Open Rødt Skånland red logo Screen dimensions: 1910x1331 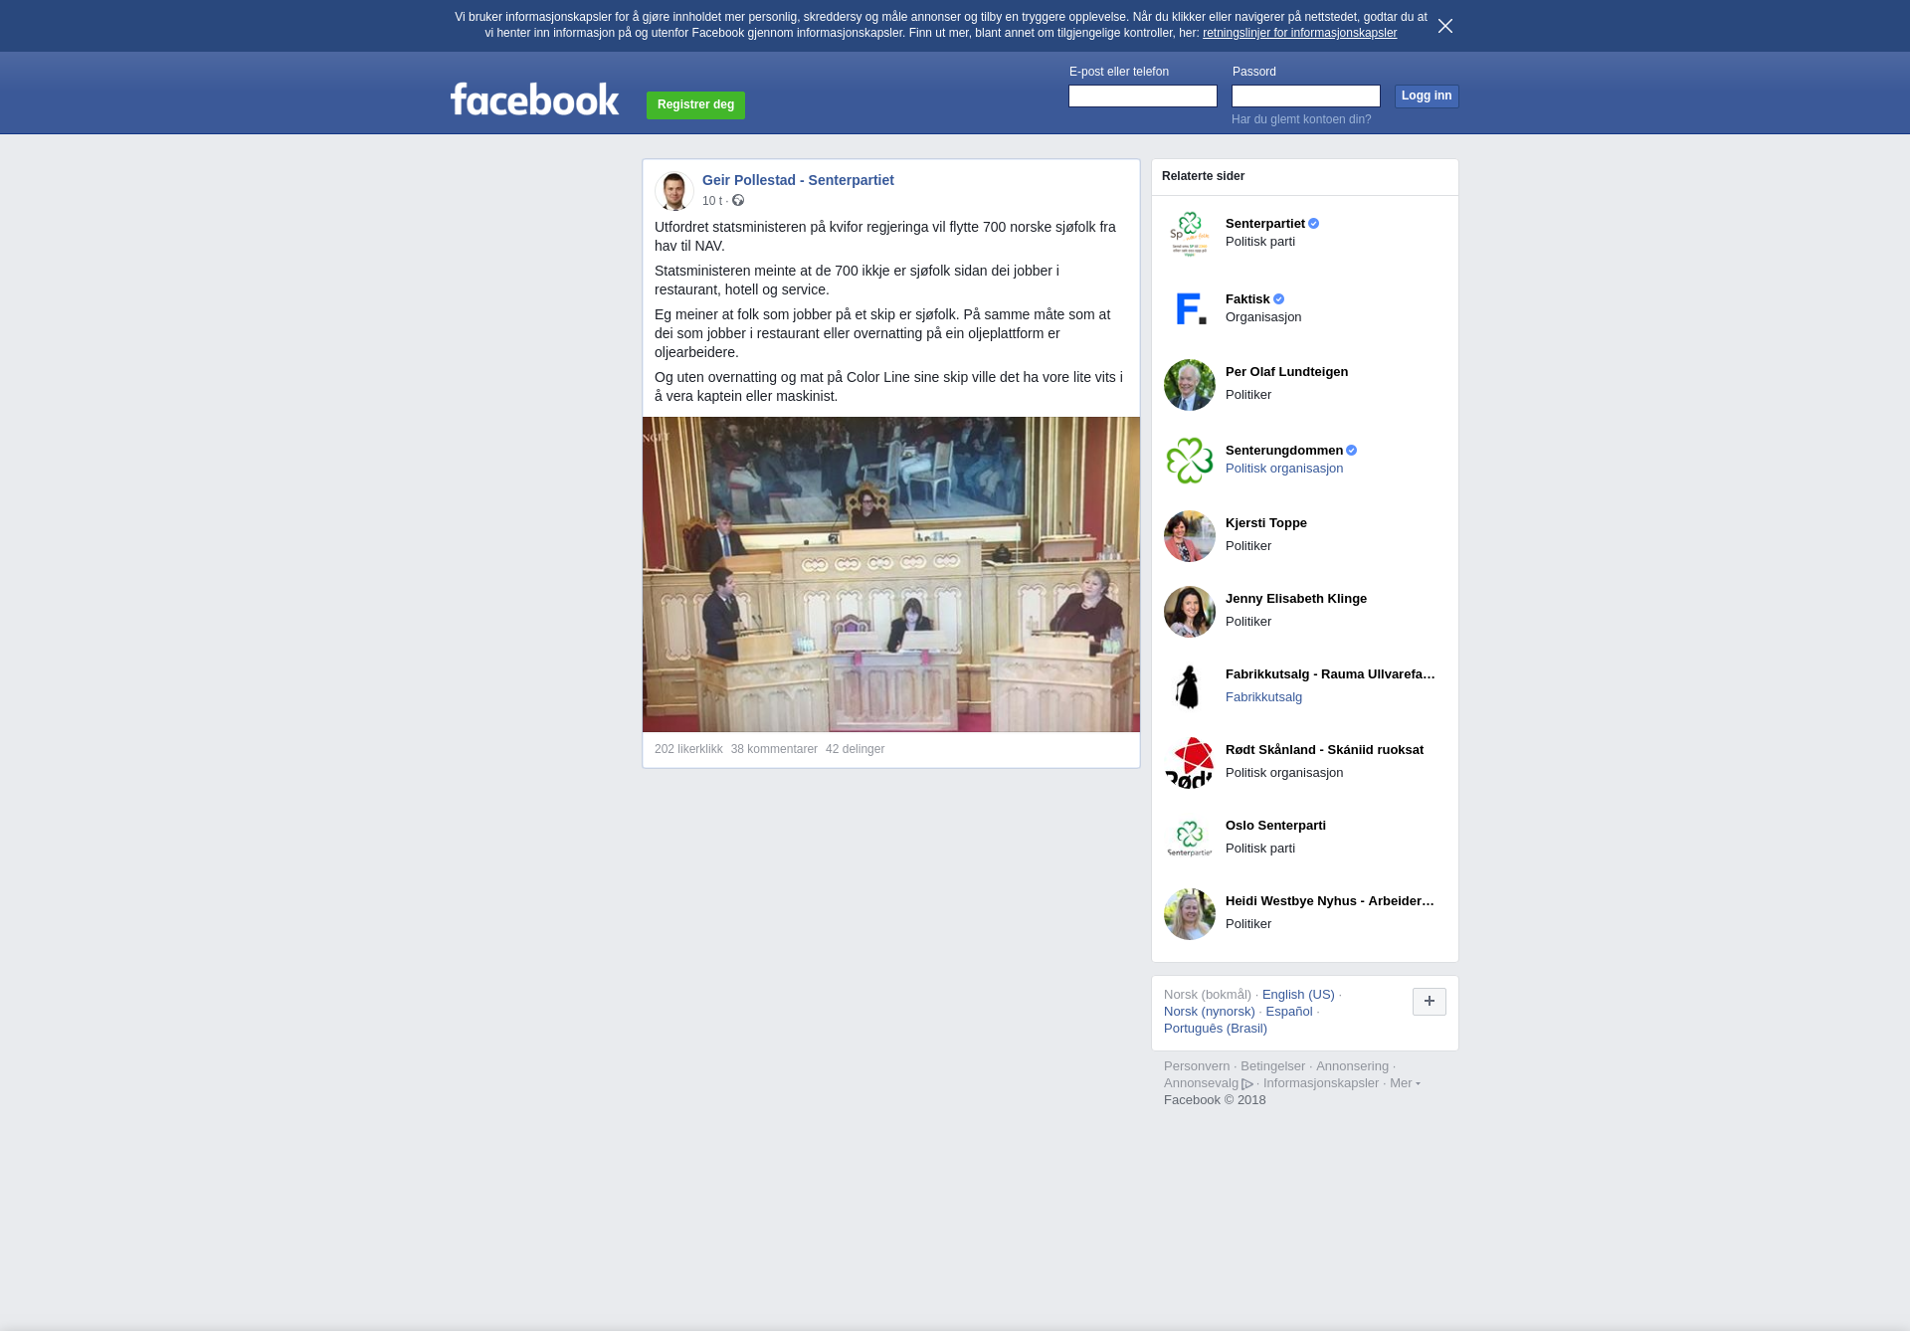(x=1190, y=763)
